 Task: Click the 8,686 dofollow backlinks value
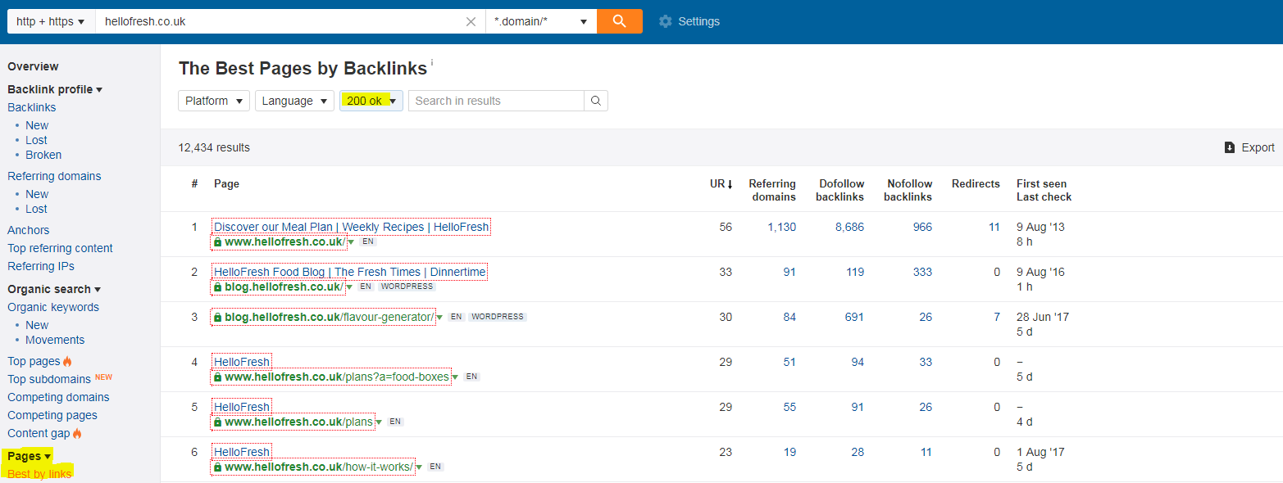pos(849,227)
